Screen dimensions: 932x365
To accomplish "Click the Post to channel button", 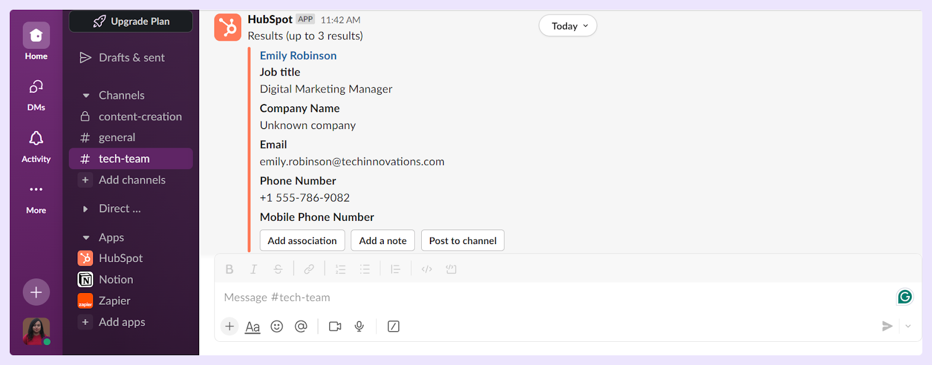I will 463,241.
